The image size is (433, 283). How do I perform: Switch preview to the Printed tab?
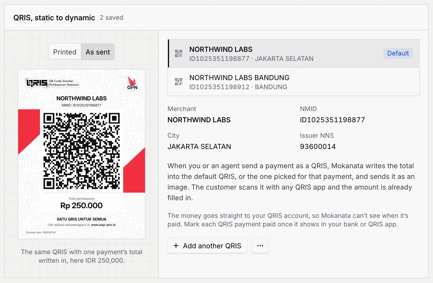pyautogui.click(x=65, y=52)
